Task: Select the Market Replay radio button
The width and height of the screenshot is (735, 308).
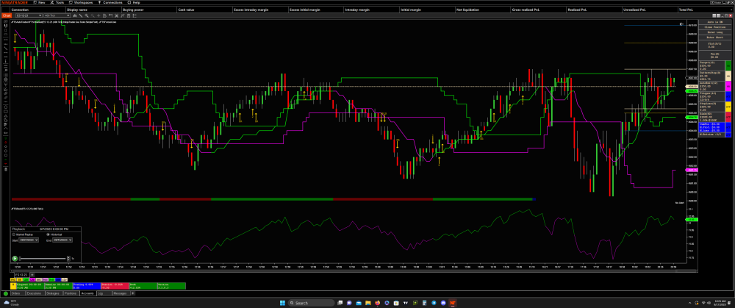Action: [13, 234]
